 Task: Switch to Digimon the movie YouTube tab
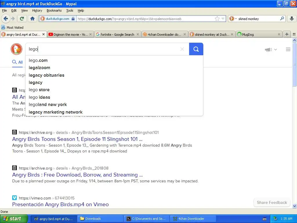(70, 34)
